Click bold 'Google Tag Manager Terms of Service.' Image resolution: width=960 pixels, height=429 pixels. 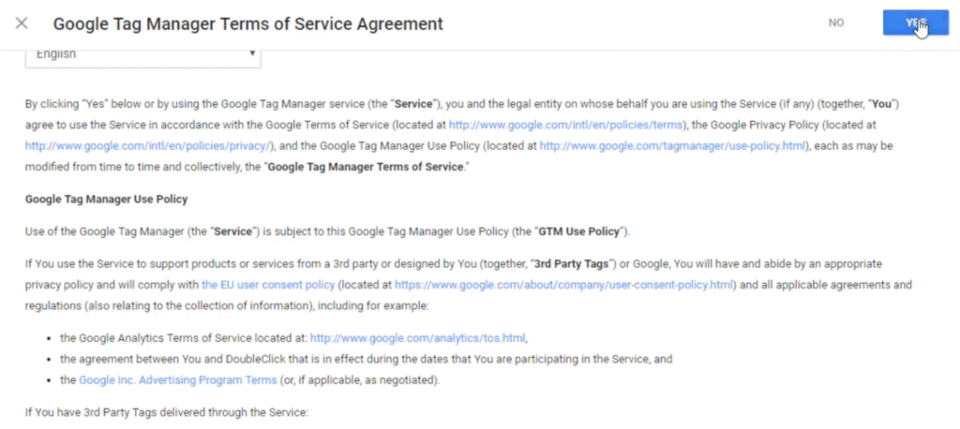click(367, 167)
